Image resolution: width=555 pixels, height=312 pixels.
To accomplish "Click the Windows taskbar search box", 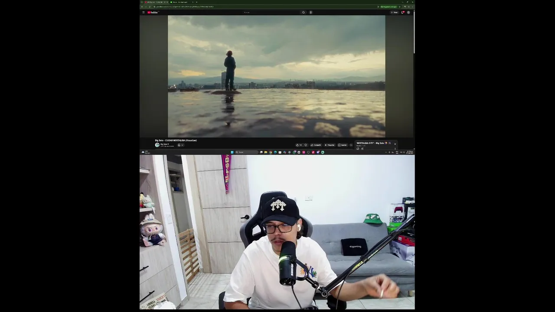I will tap(247, 152).
